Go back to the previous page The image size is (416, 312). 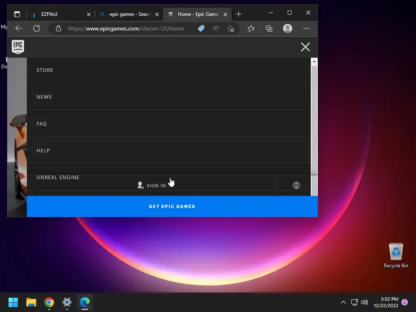pyautogui.click(x=19, y=28)
